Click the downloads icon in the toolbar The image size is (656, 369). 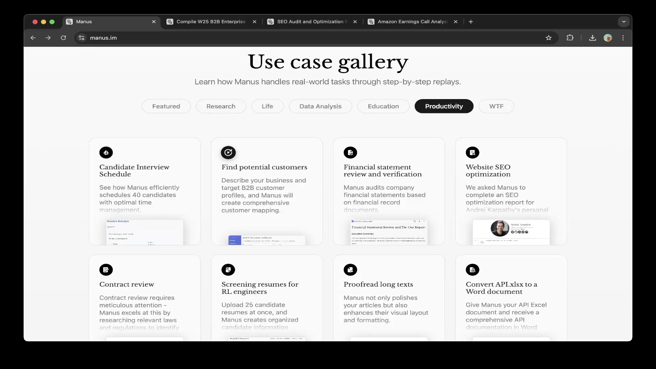click(x=592, y=38)
